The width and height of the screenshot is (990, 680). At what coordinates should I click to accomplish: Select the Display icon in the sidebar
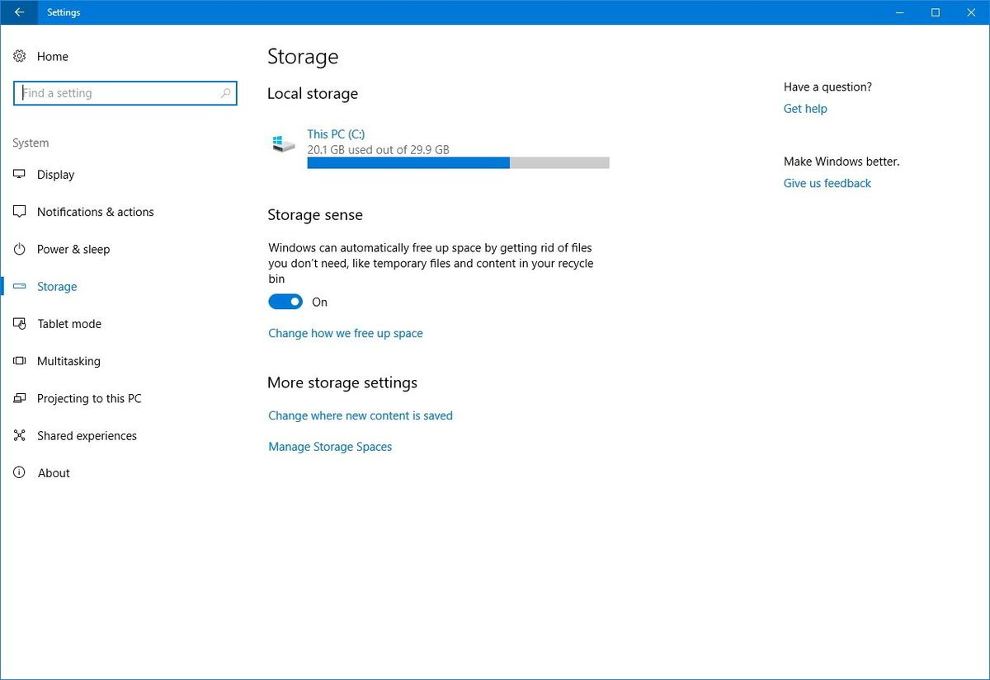[x=20, y=175]
